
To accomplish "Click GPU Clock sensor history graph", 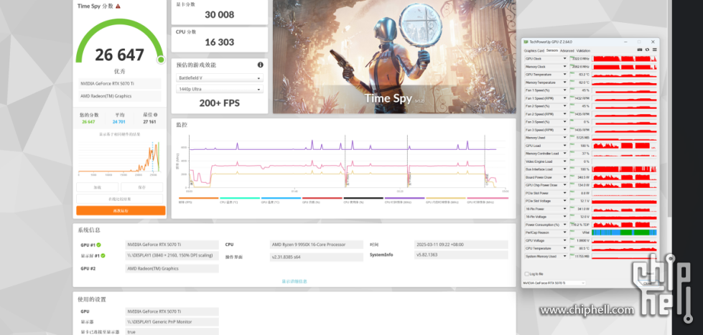I will tap(625, 59).
